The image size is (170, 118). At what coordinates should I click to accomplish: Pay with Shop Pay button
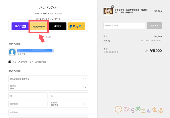[20, 26]
